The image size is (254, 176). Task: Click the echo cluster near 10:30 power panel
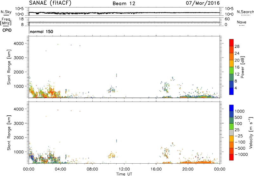(x=111, y=90)
